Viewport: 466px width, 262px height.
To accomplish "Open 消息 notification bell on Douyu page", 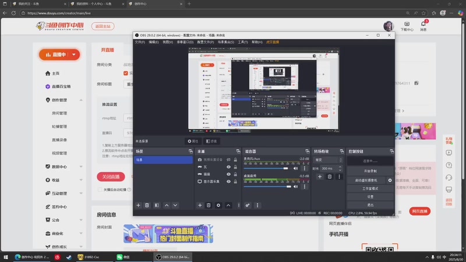I will click(x=423, y=26).
